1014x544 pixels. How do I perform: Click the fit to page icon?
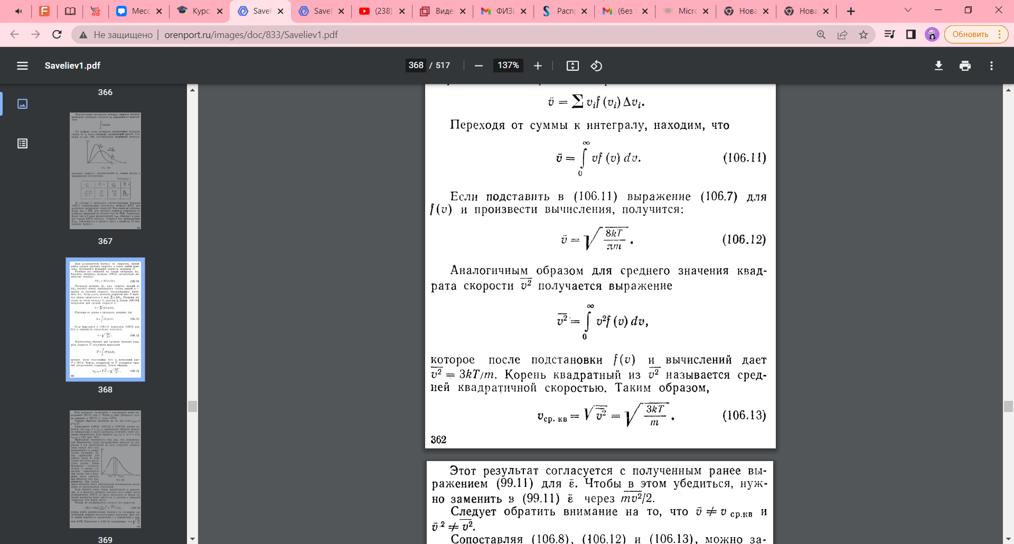click(x=572, y=65)
